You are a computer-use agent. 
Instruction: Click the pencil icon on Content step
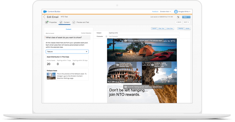click(61, 22)
